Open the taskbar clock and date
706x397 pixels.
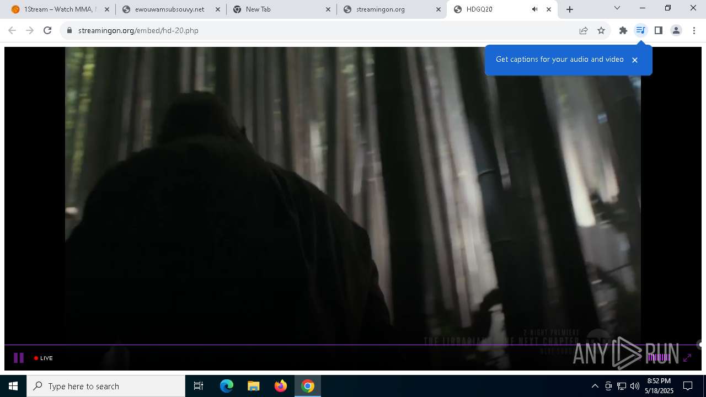[x=659, y=386]
